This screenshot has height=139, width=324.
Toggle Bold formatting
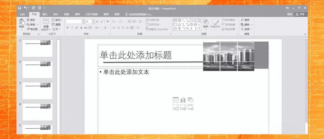pyautogui.click(x=68, y=27)
